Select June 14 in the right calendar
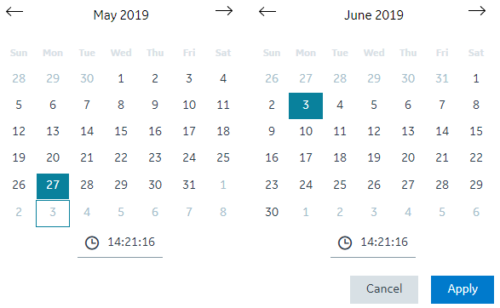Image resolution: width=500 pixels, height=308 pixels. click(x=442, y=131)
